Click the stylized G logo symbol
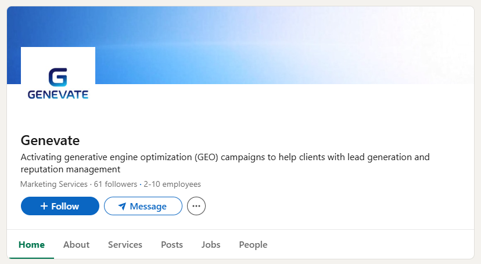 [x=58, y=78]
